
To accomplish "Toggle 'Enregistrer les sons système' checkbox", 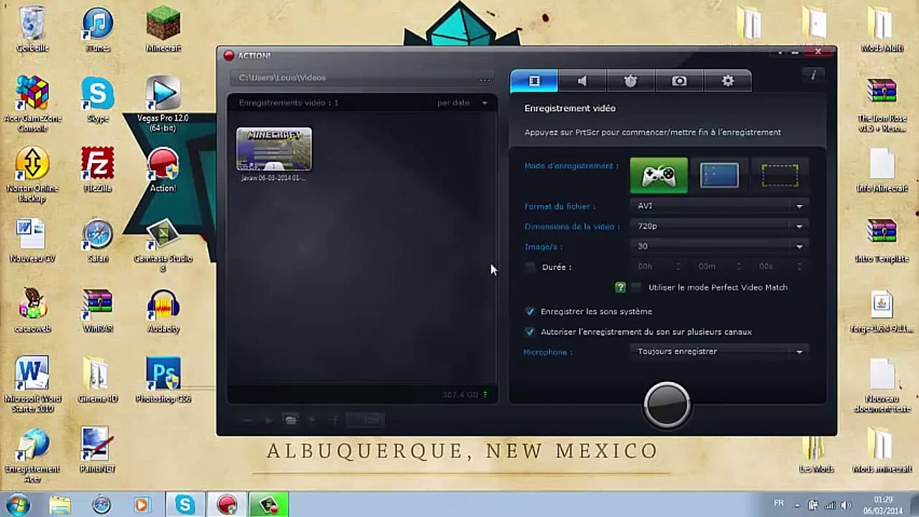I will 530,312.
